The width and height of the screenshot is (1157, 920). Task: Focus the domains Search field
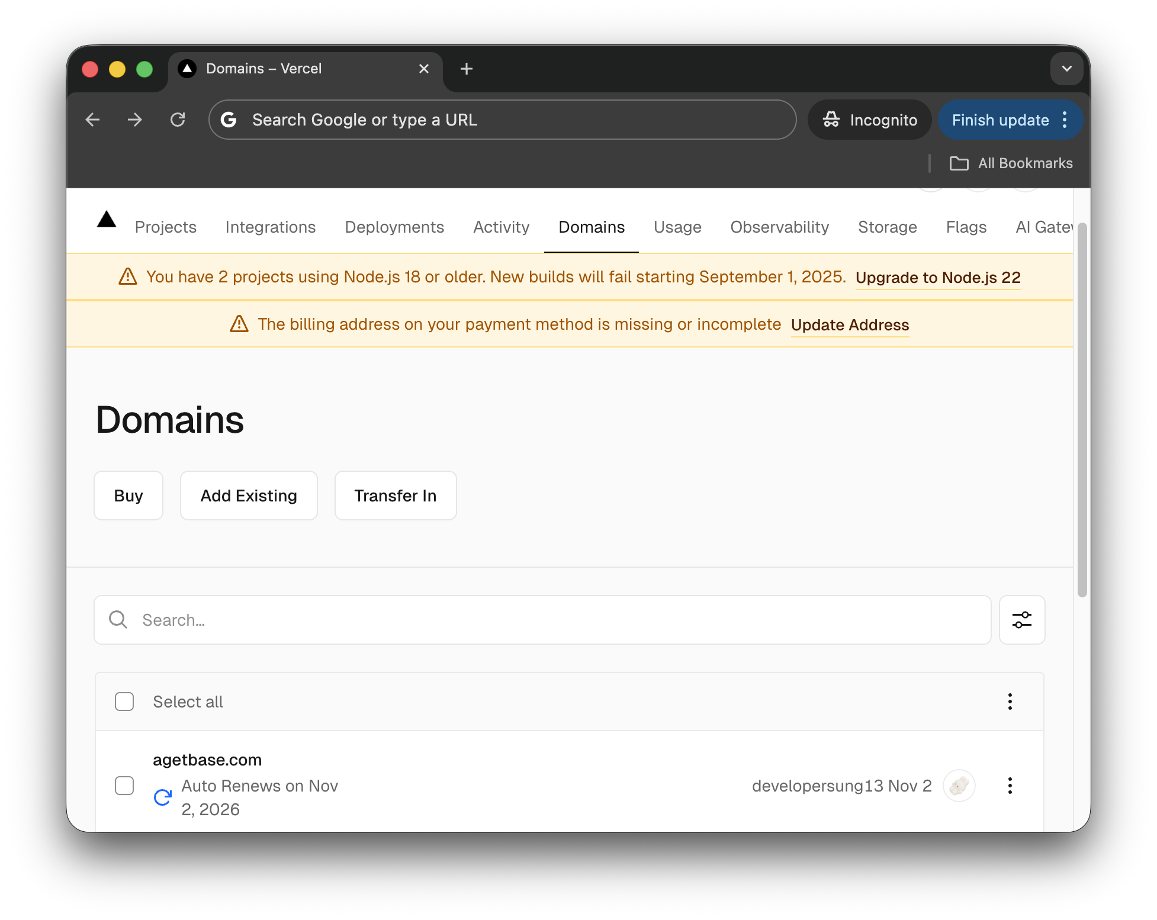tap(542, 620)
